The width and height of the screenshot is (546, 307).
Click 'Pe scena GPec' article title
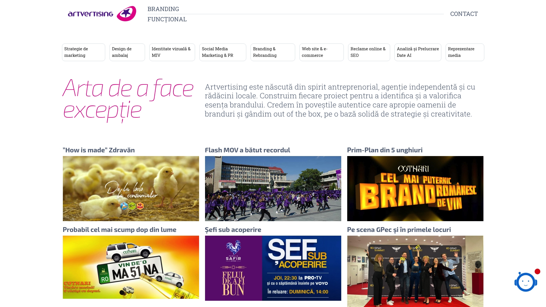(399, 230)
